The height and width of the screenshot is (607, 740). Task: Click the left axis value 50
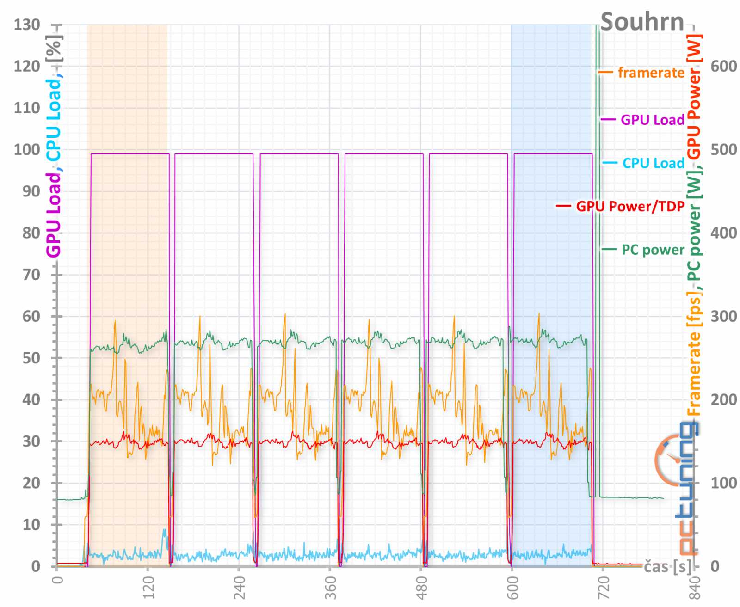[31, 358]
